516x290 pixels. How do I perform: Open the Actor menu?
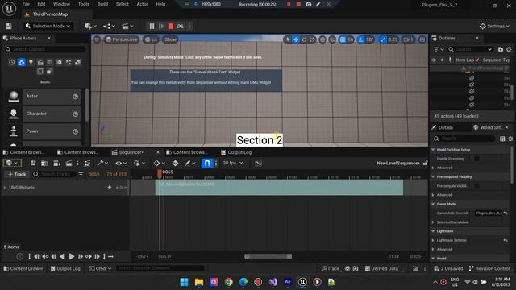[x=142, y=4]
